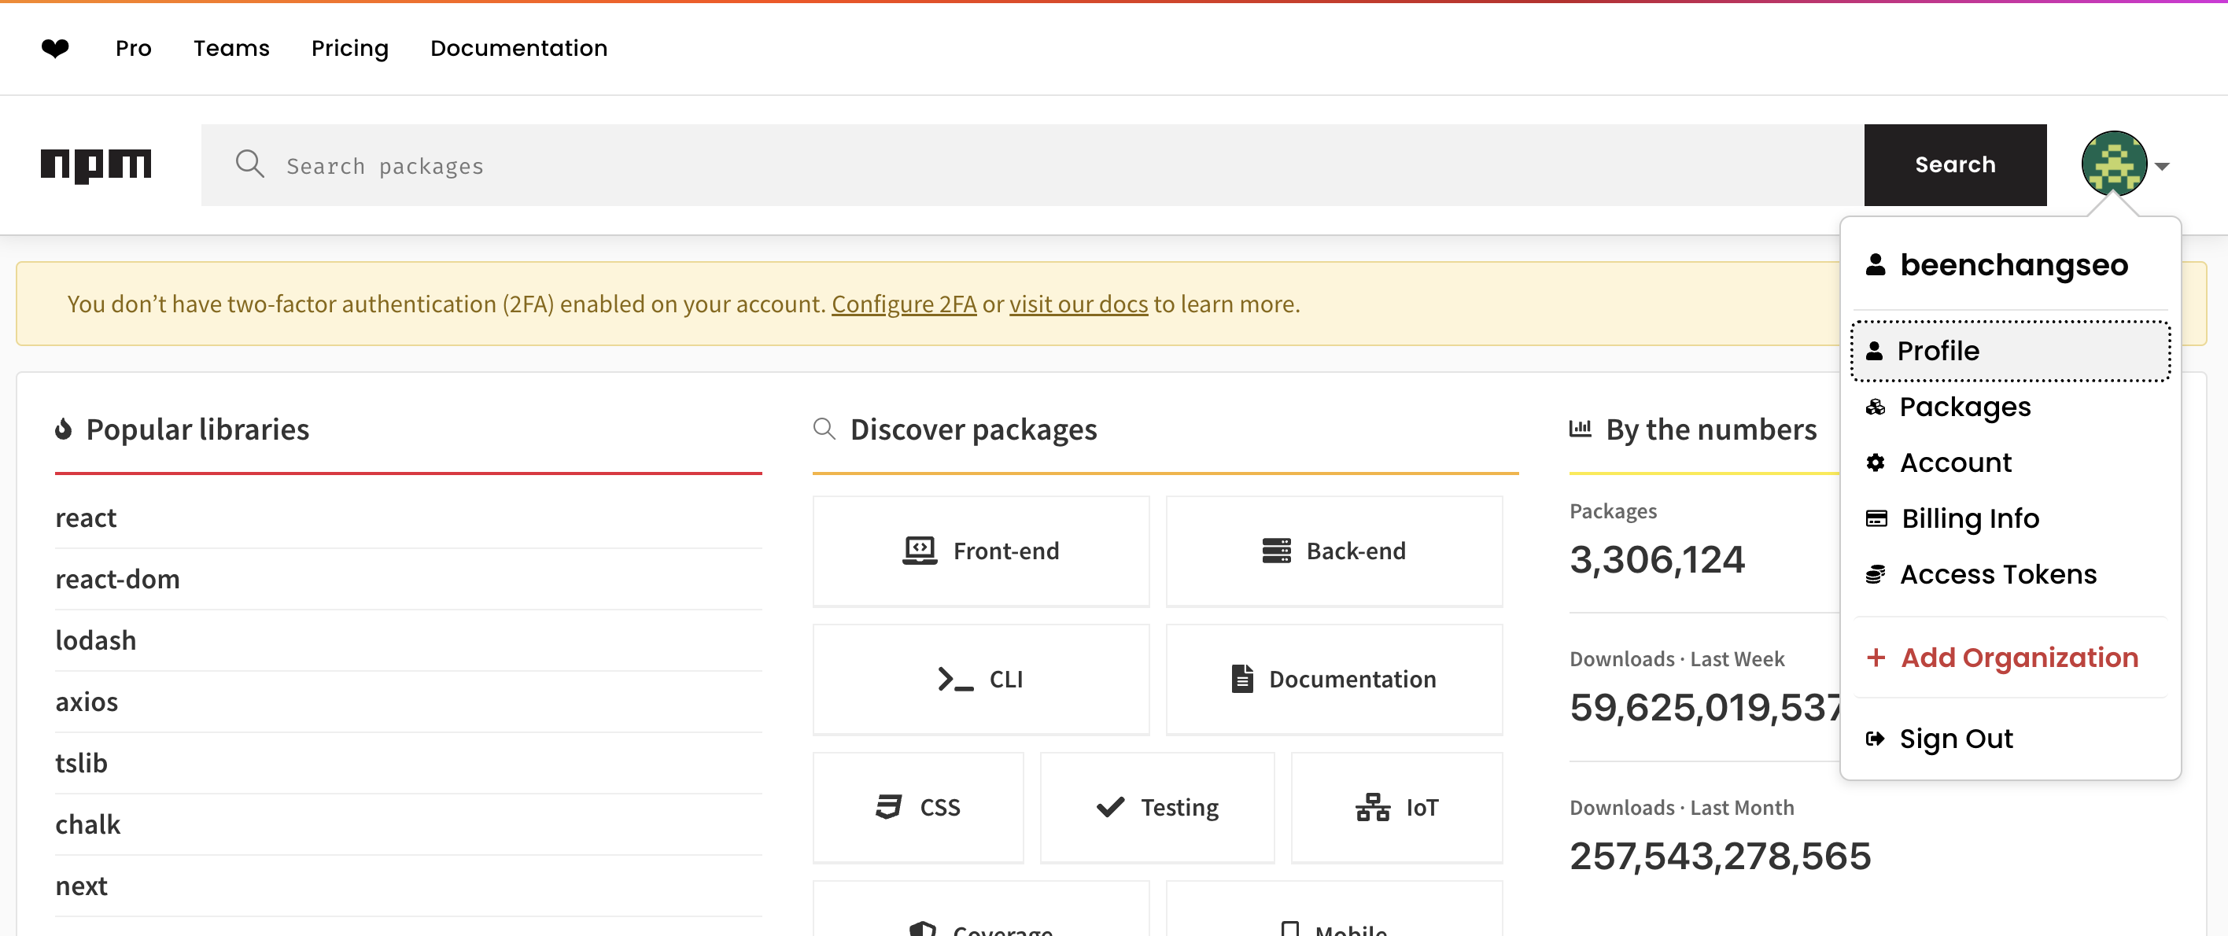Click Add Organization

click(2018, 658)
